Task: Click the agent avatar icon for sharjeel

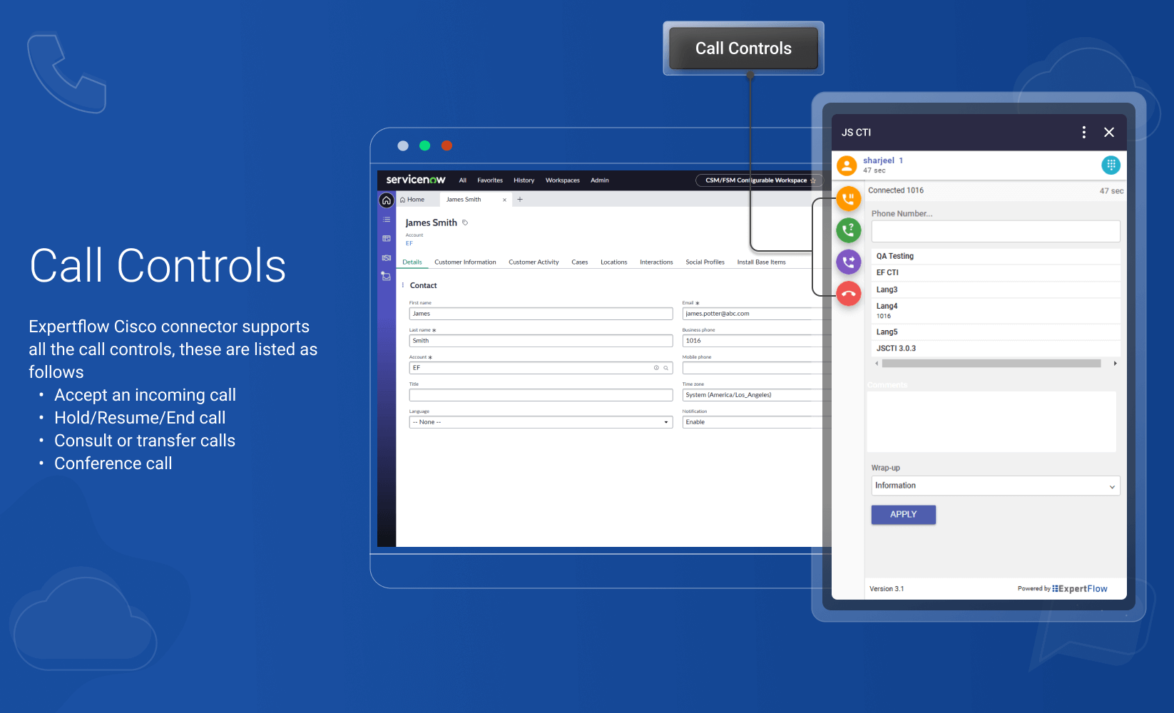Action: coord(847,165)
